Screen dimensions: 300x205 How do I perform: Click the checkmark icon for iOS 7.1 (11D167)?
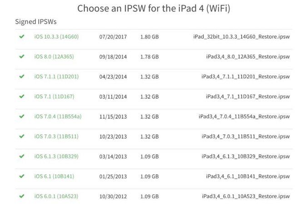coord(21,96)
